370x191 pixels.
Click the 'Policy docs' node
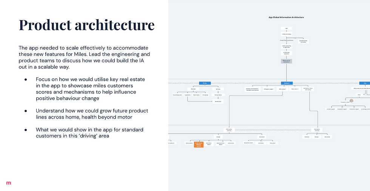[x=273, y=143]
